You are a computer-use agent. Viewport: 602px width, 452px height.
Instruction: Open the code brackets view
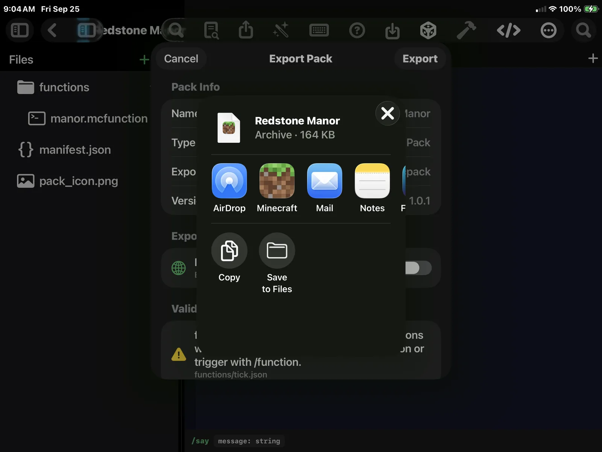click(508, 30)
